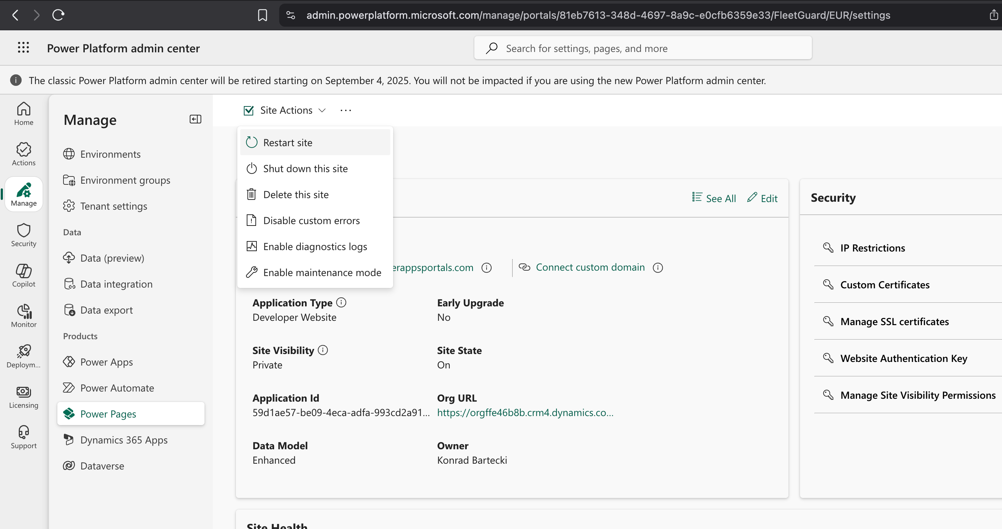Click Power Platform admin center title
1002x529 pixels.
[123, 48]
